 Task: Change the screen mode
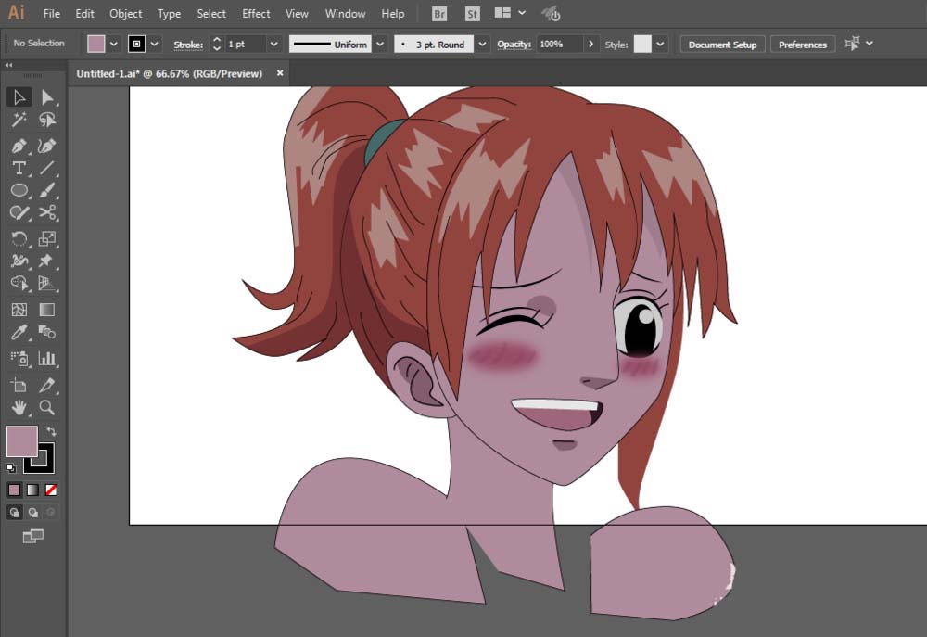32,536
